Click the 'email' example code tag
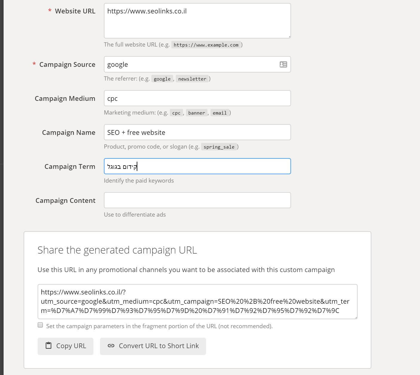420x375 pixels. click(220, 113)
